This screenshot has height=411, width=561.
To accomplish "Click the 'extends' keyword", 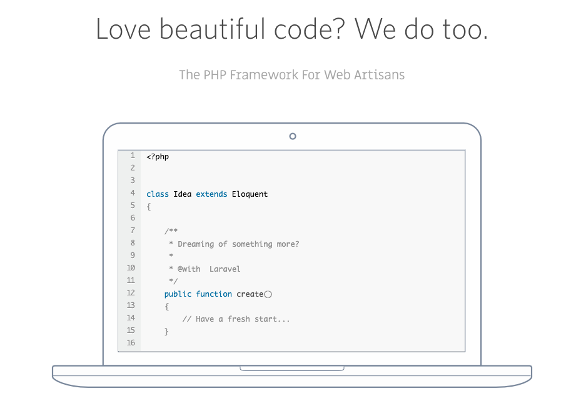I will tap(211, 194).
